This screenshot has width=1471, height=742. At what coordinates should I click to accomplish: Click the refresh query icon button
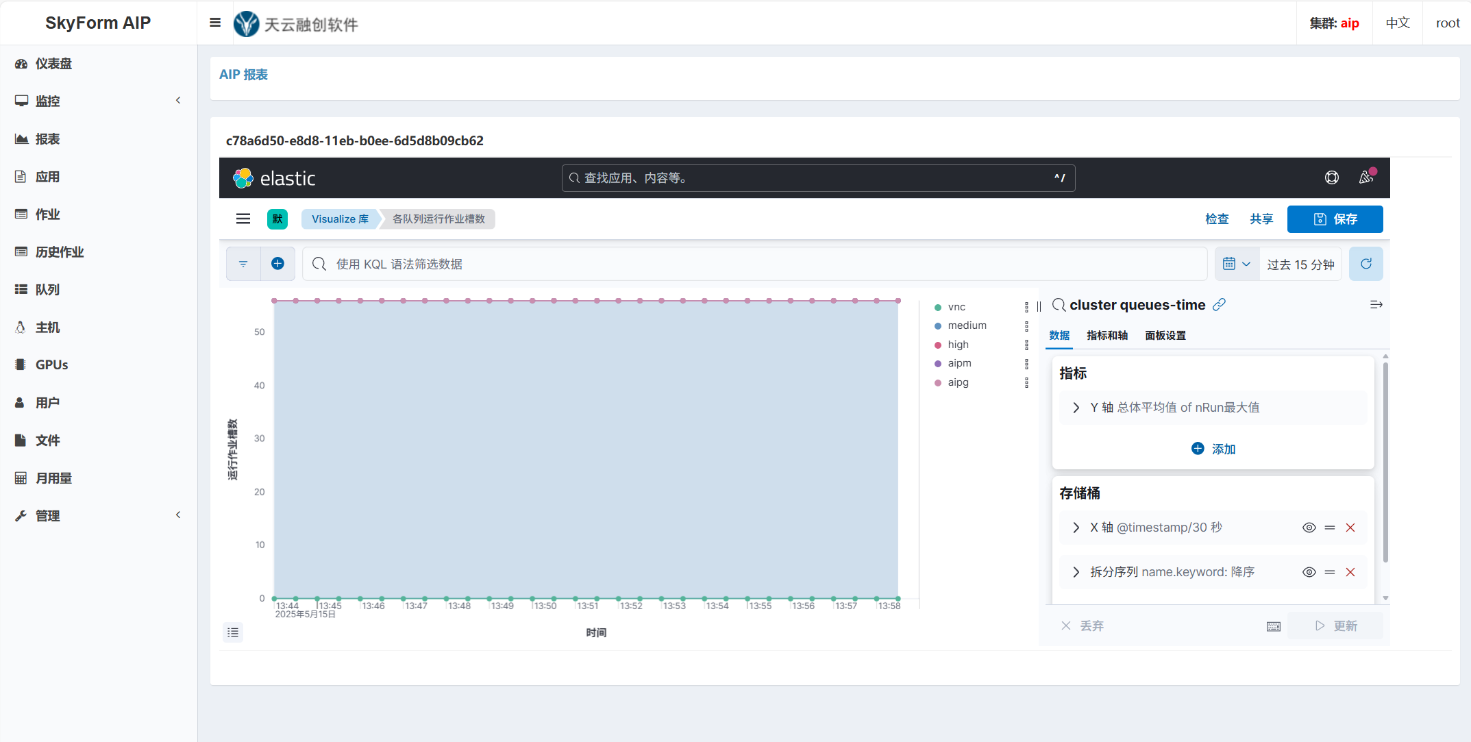click(x=1365, y=264)
